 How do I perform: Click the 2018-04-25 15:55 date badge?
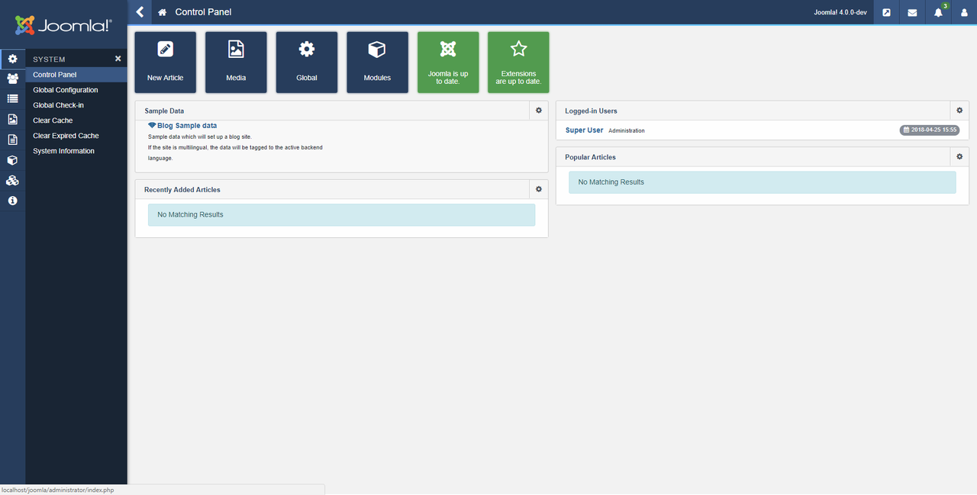coord(929,130)
